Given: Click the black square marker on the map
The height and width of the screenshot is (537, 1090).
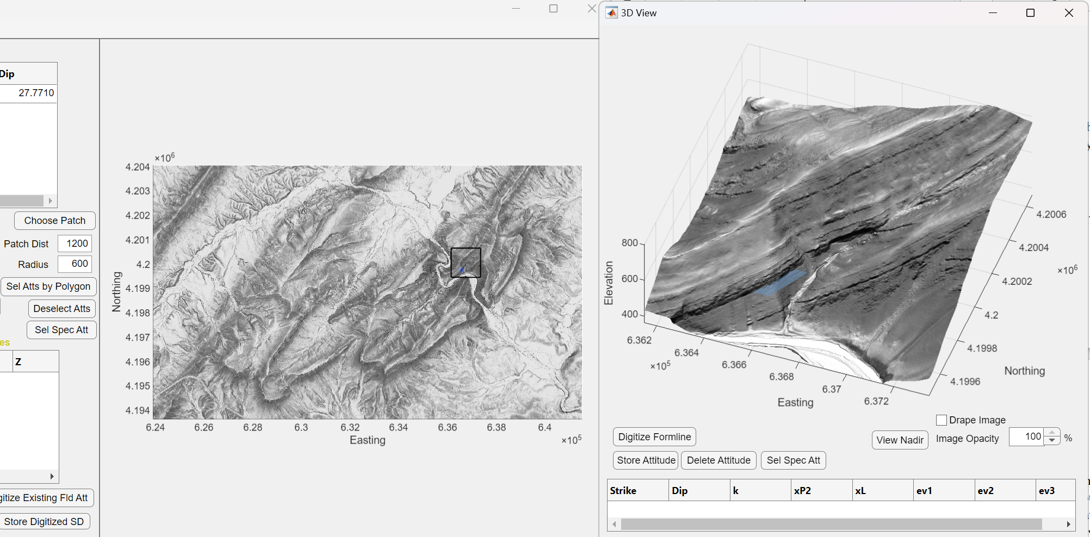Looking at the screenshot, I should [466, 263].
